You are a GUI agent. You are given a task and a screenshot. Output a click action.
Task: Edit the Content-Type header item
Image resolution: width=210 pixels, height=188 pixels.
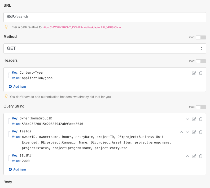[x=194, y=73]
